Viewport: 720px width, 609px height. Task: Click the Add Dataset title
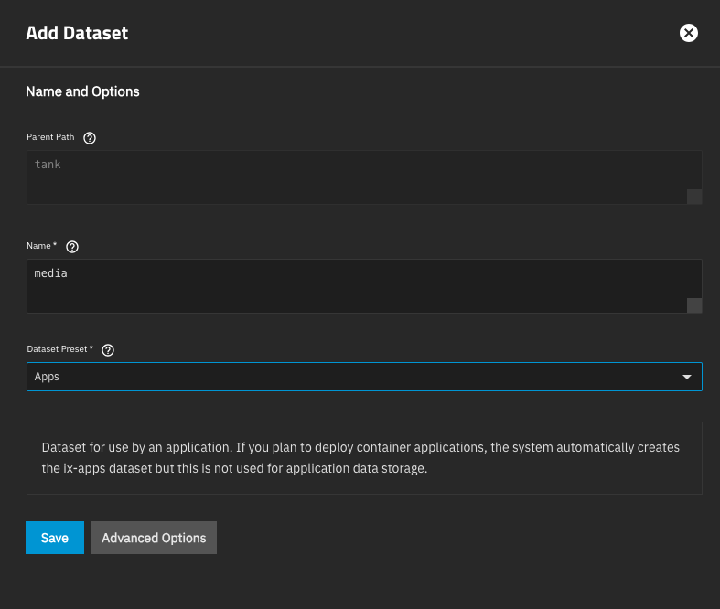[x=77, y=33]
